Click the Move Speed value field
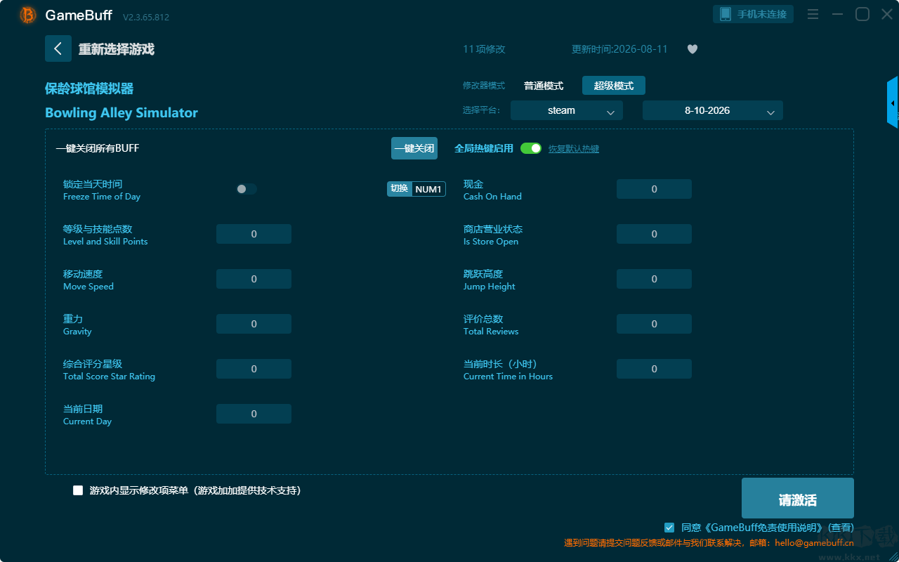This screenshot has width=899, height=562. 254,279
